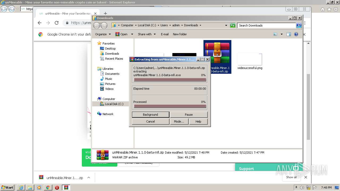
Task: Open Explorer help question mark icon
Action: pos(296,34)
